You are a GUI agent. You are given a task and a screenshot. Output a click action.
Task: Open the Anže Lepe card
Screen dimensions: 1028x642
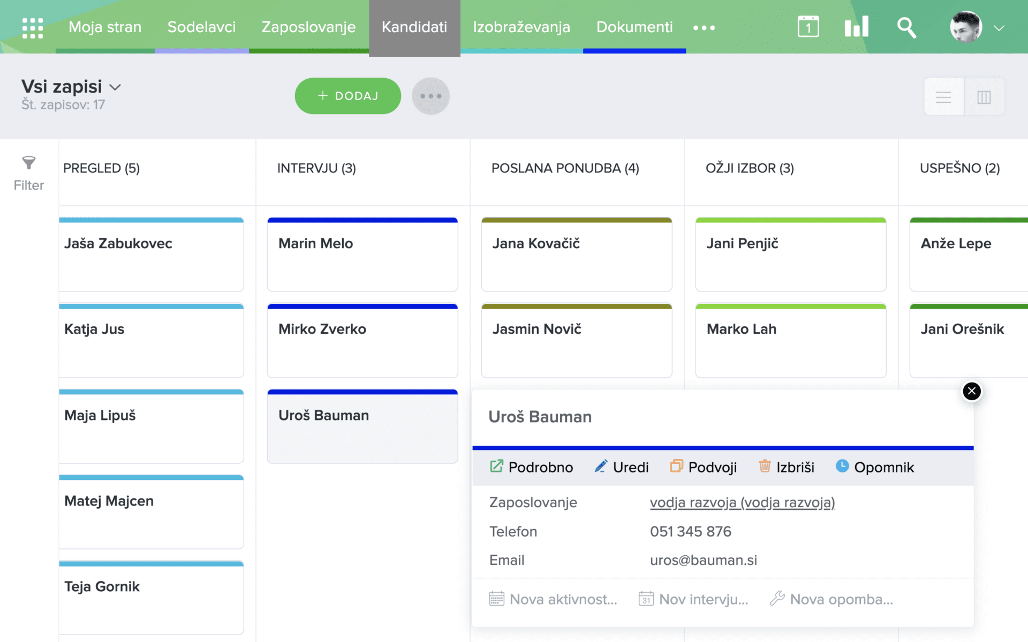[969, 254]
